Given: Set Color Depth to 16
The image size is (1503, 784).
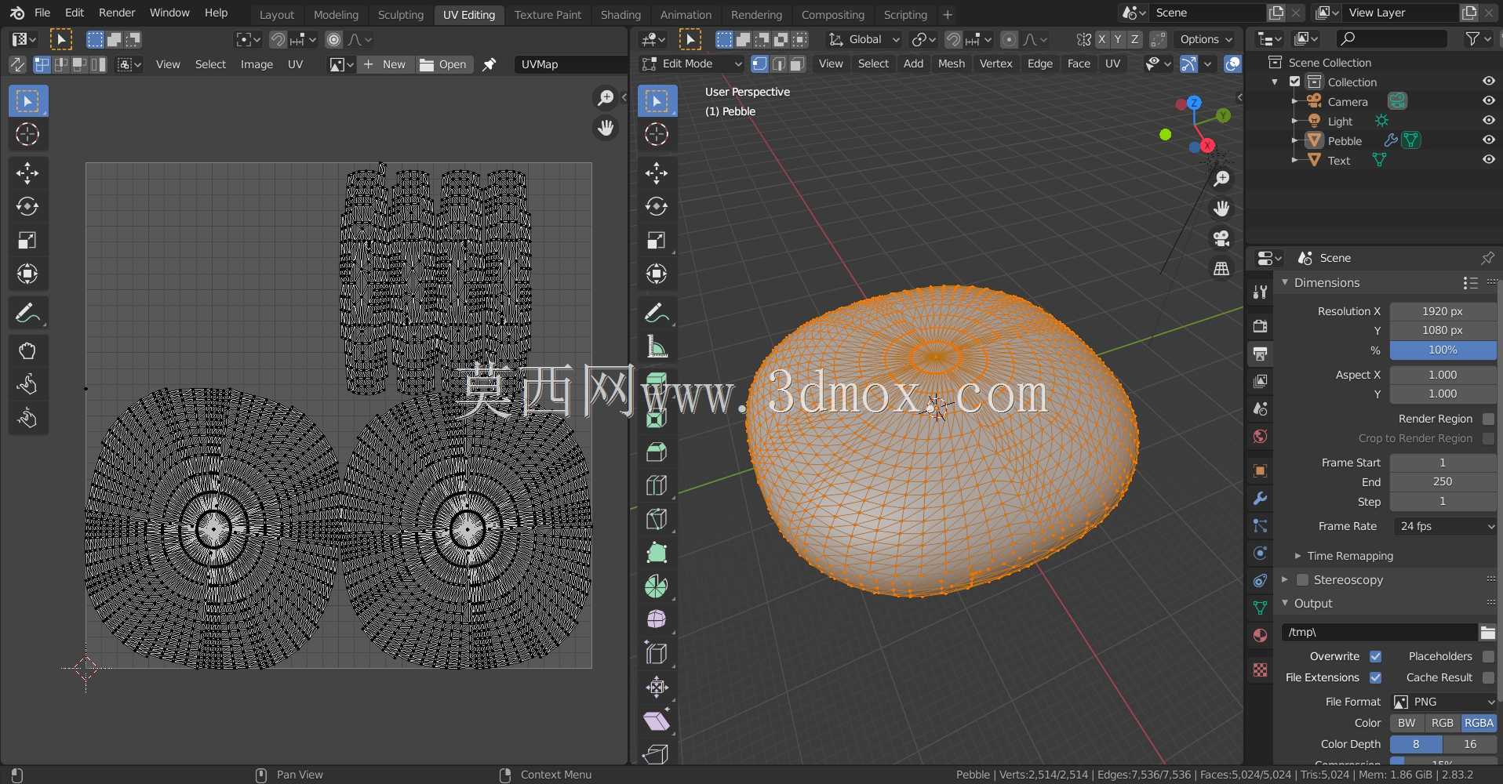Looking at the screenshot, I should coord(1469,744).
